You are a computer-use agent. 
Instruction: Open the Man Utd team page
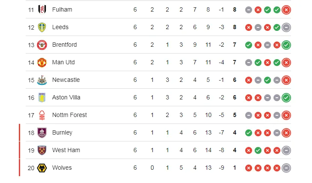[x=63, y=62]
